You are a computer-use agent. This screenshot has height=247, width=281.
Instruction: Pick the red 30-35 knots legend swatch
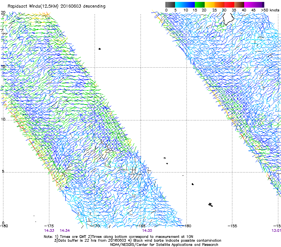point(229,5)
